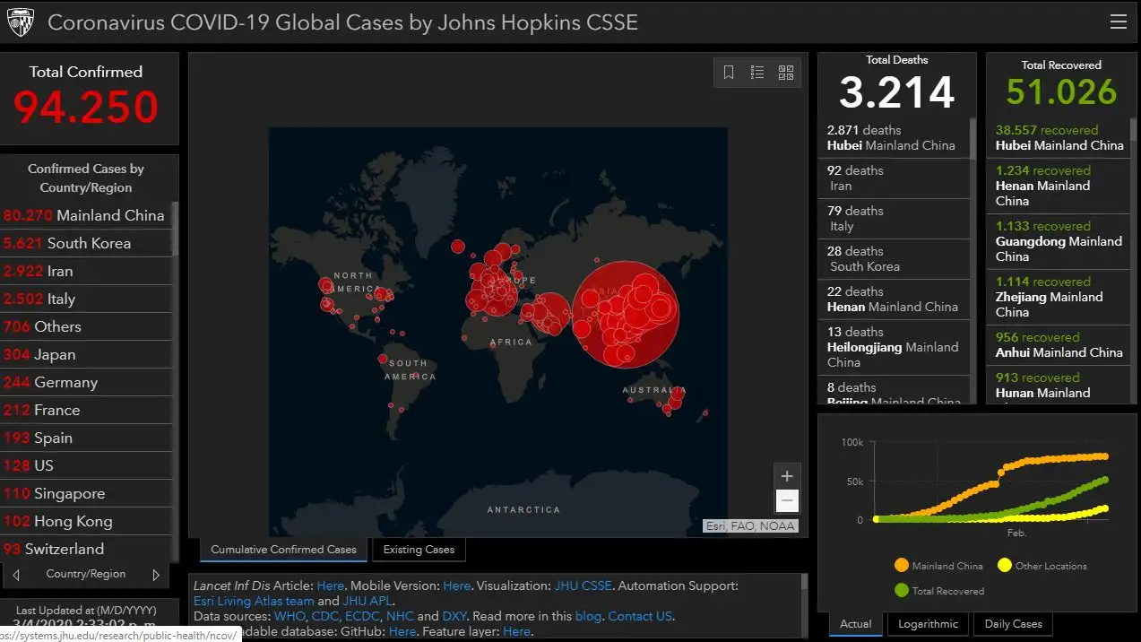This screenshot has width=1141, height=642.
Task: Select the Daily Cases chart tab
Action: (1014, 624)
